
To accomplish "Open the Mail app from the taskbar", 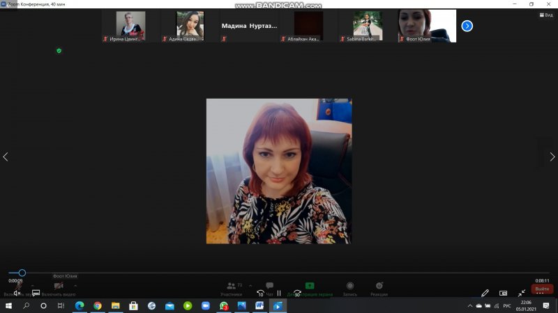I will (x=169, y=305).
